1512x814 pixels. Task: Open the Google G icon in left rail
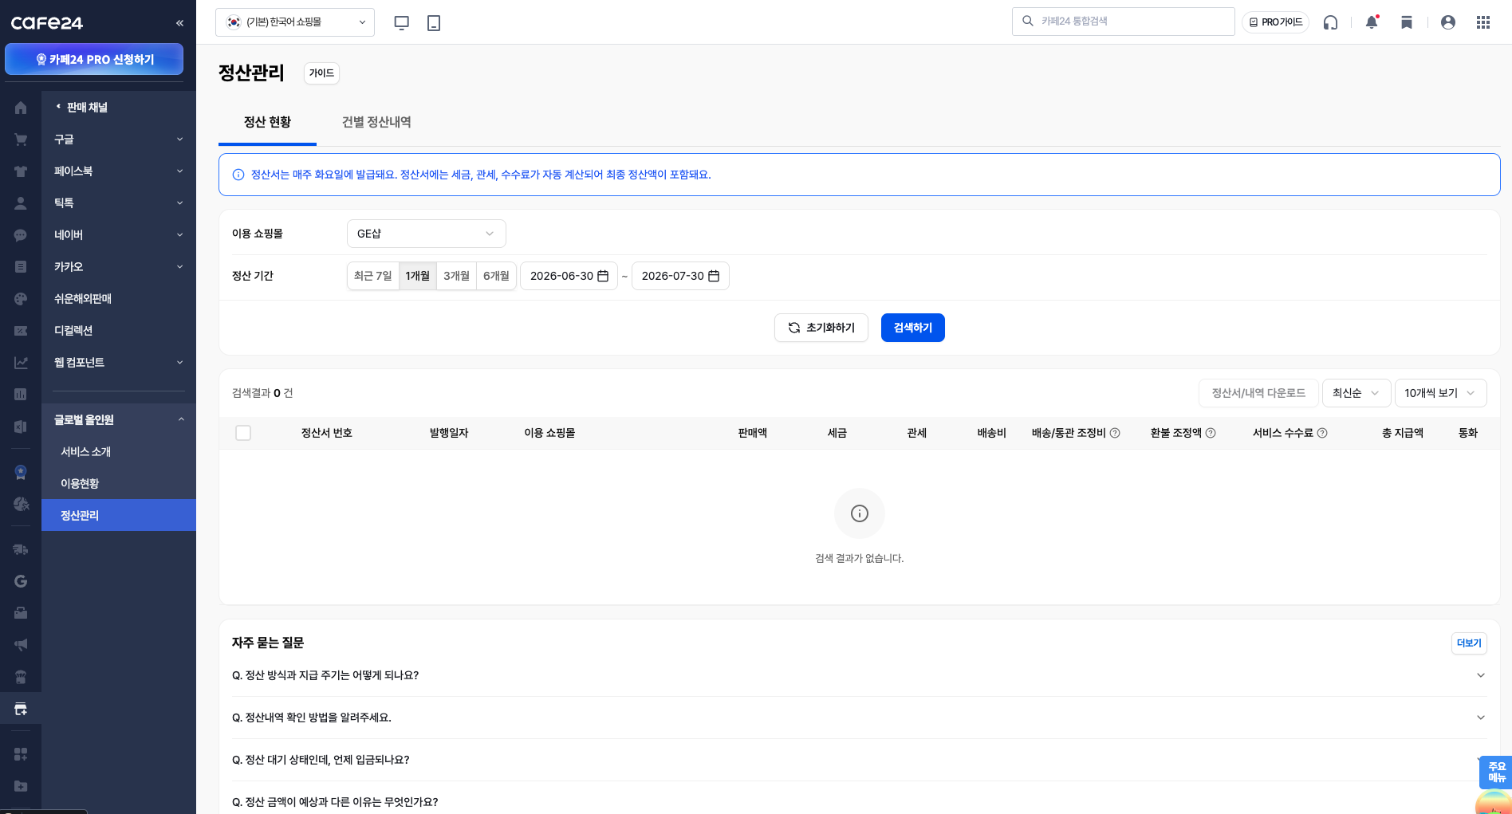tap(21, 581)
